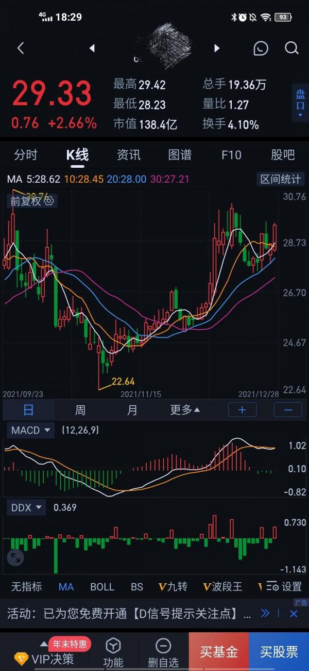The width and height of the screenshot is (309, 671).
Task: Zoom in chart with plus button
Action: click(243, 410)
